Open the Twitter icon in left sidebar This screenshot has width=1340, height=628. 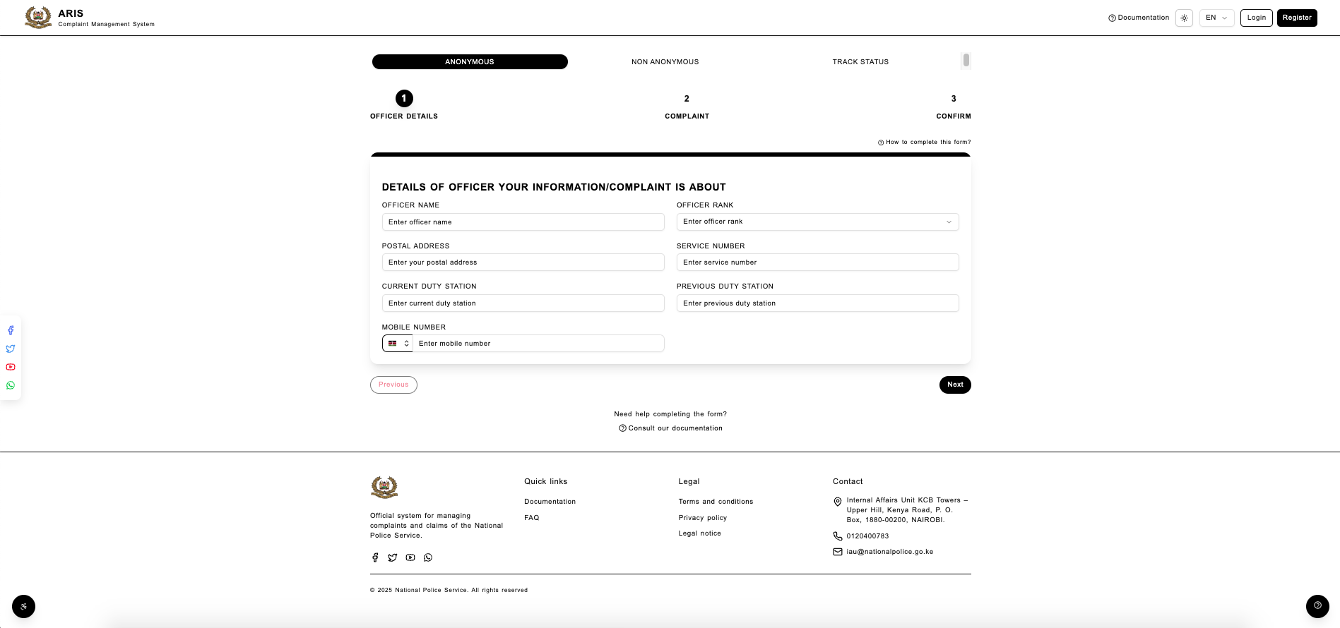pyautogui.click(x=11, y=349)
